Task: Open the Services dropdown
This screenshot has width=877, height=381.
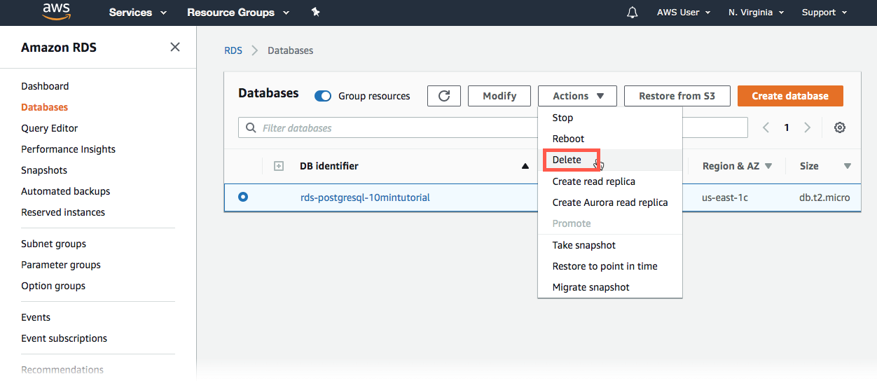Action: (138, 13)
